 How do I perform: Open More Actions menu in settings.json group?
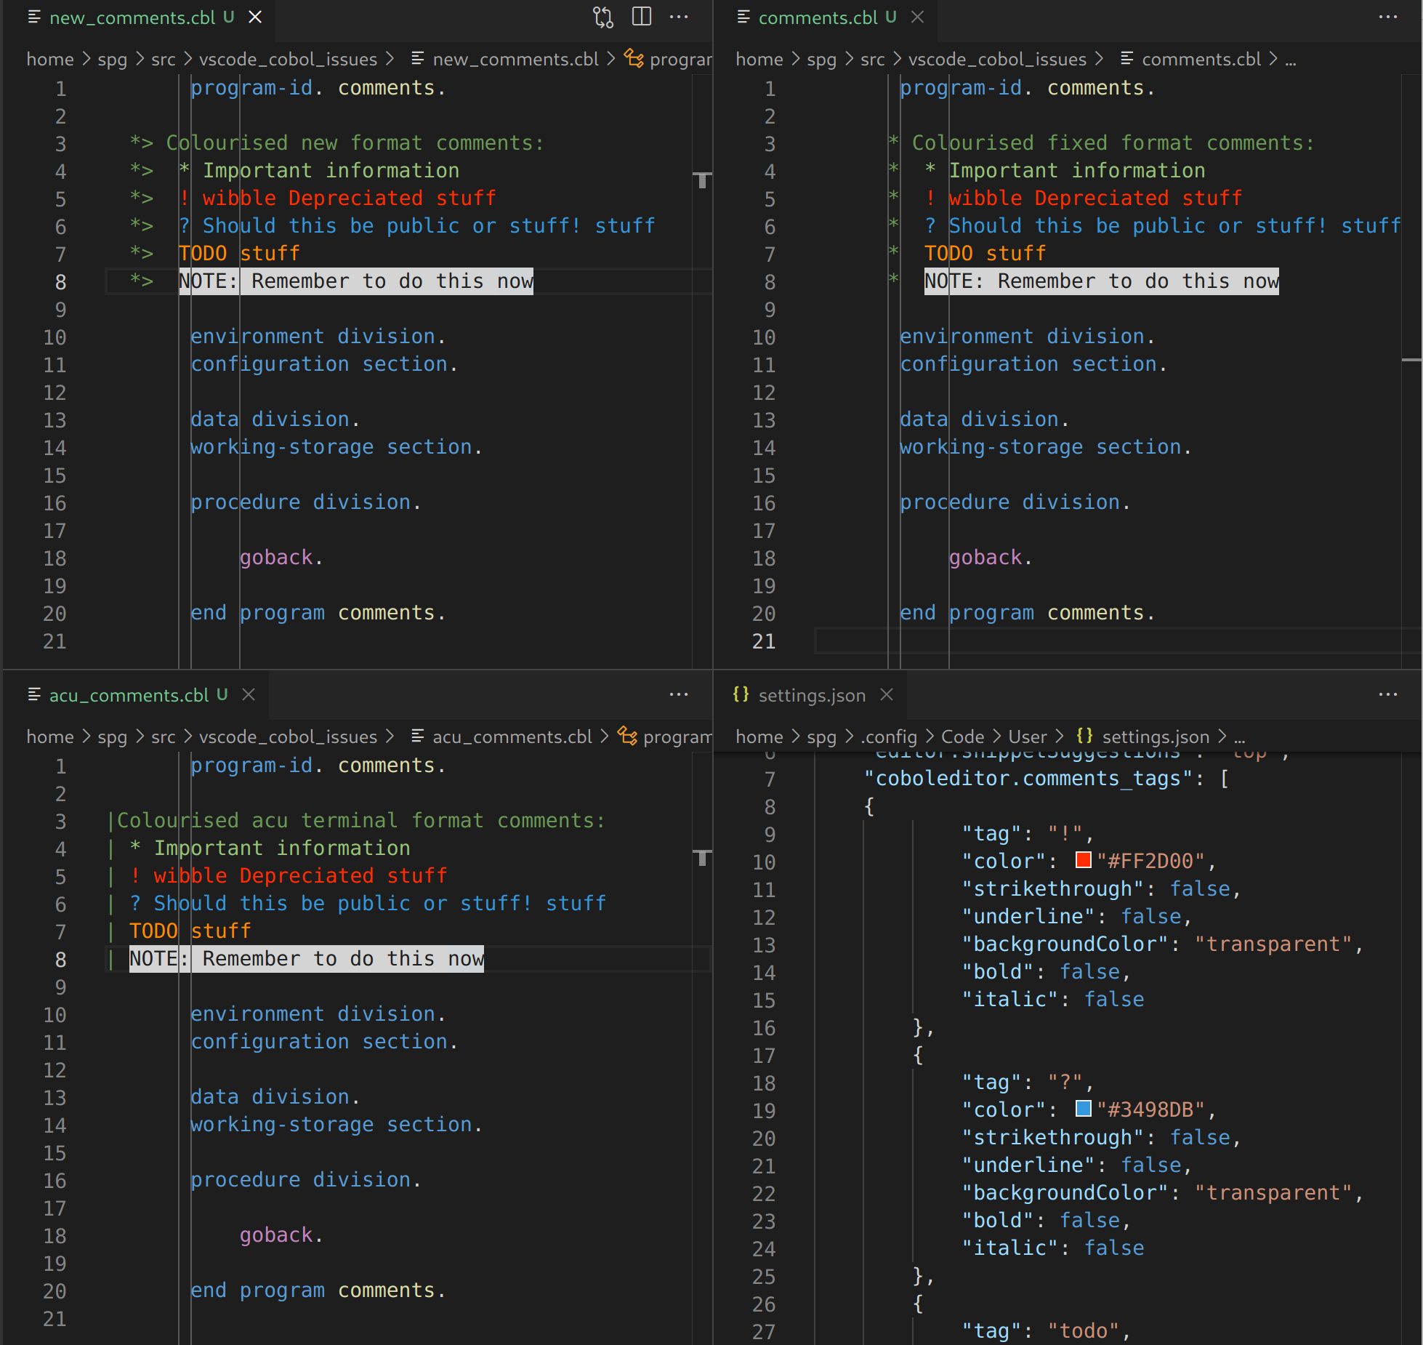point(1387,694)
